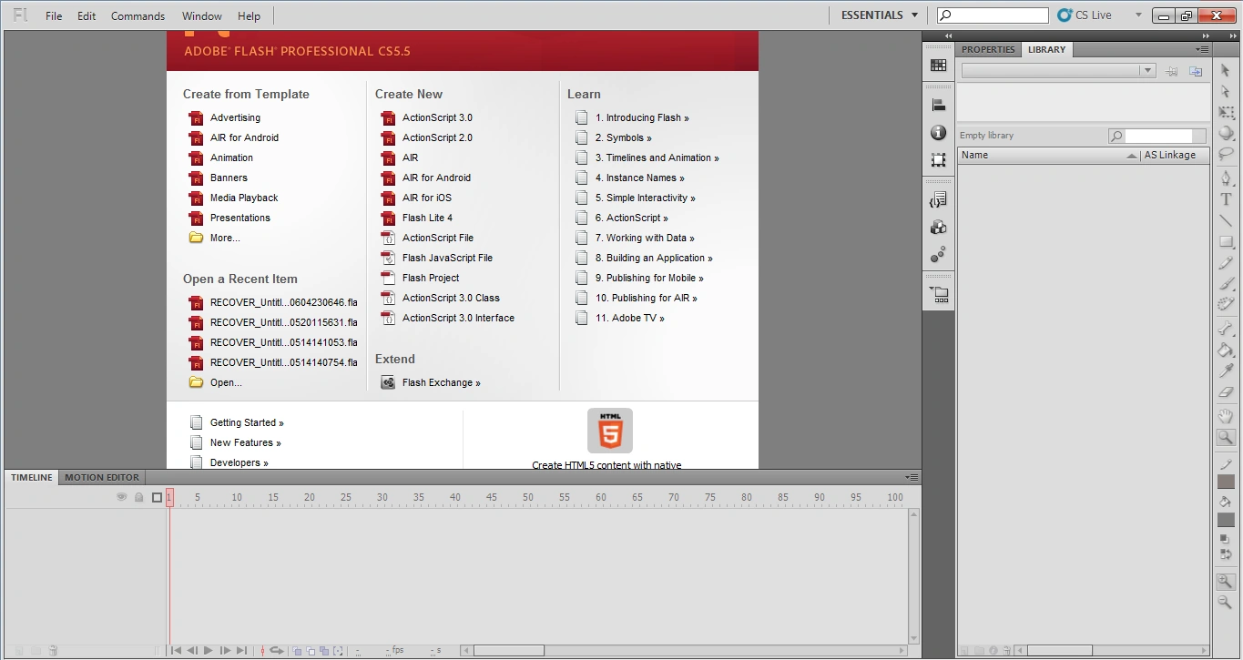
Task: Open the Transform panel icon
Action: pos(938,160)
